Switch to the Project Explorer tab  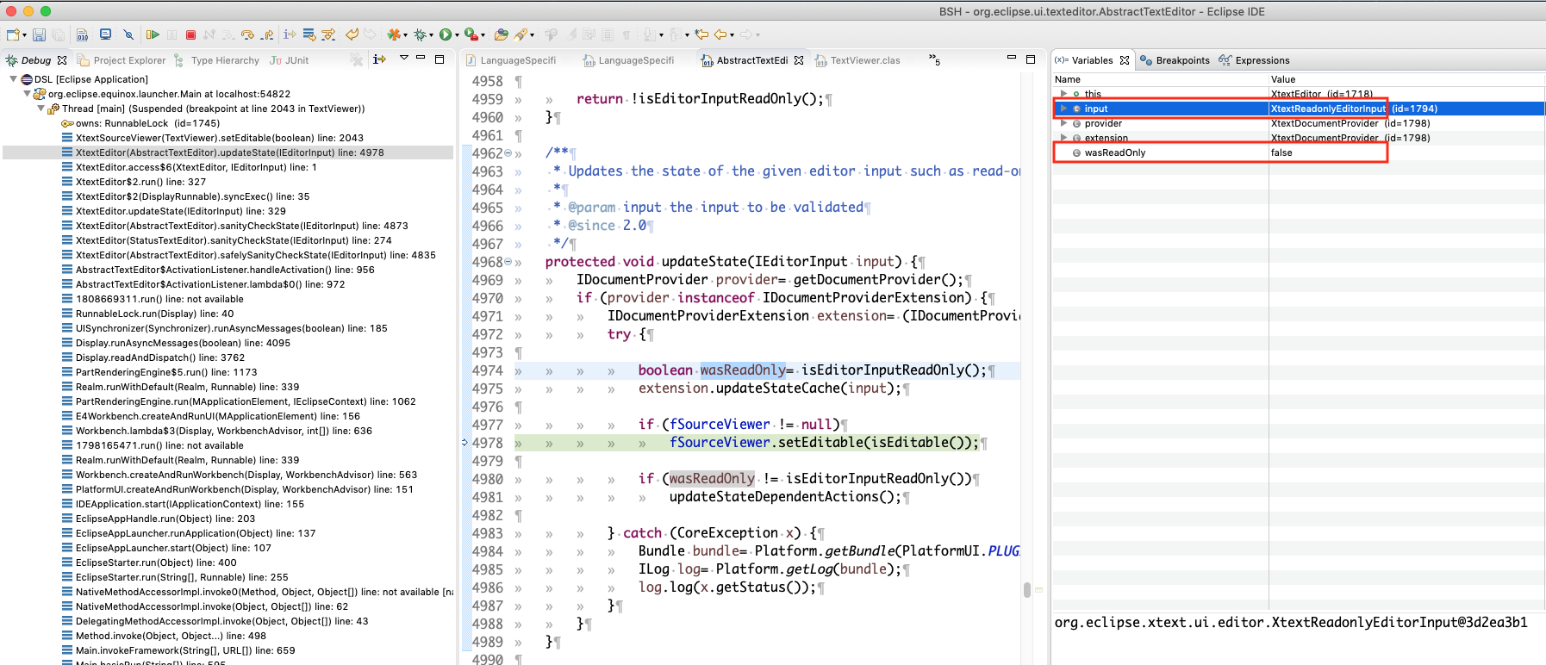point(122,60)
